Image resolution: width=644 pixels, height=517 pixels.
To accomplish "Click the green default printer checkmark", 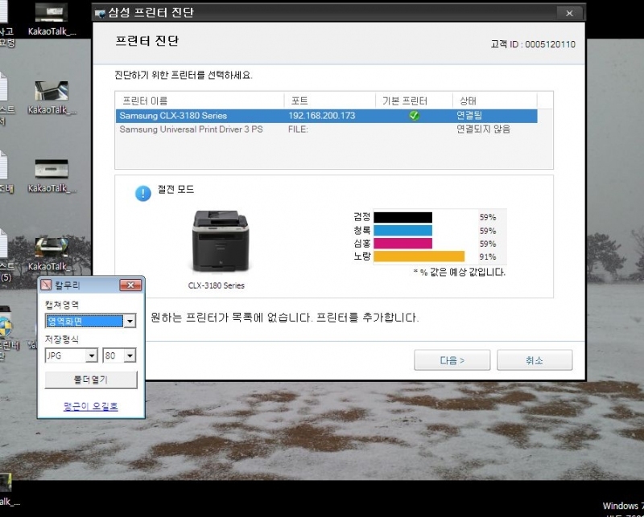I will point(414,116).
